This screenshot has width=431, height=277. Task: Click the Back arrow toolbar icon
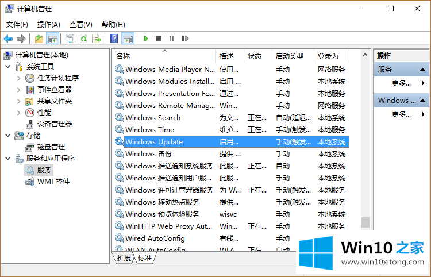8,39
